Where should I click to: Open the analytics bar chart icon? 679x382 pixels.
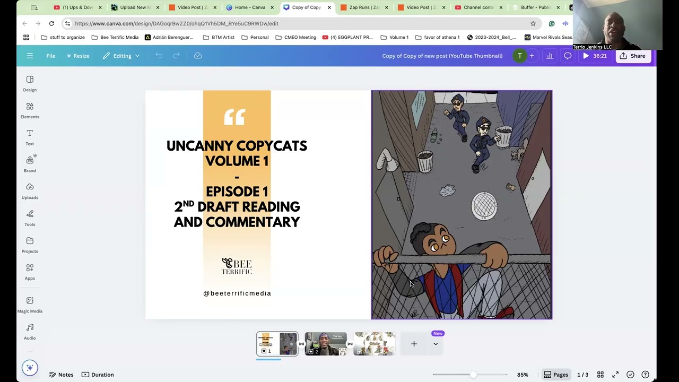pyautogui.click(x=550, y=56)
